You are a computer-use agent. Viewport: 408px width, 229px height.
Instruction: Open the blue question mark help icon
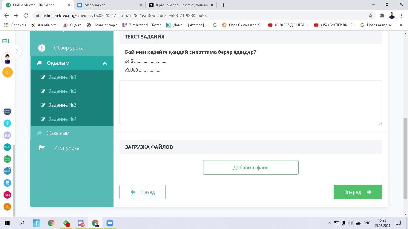tap(7, 123)
